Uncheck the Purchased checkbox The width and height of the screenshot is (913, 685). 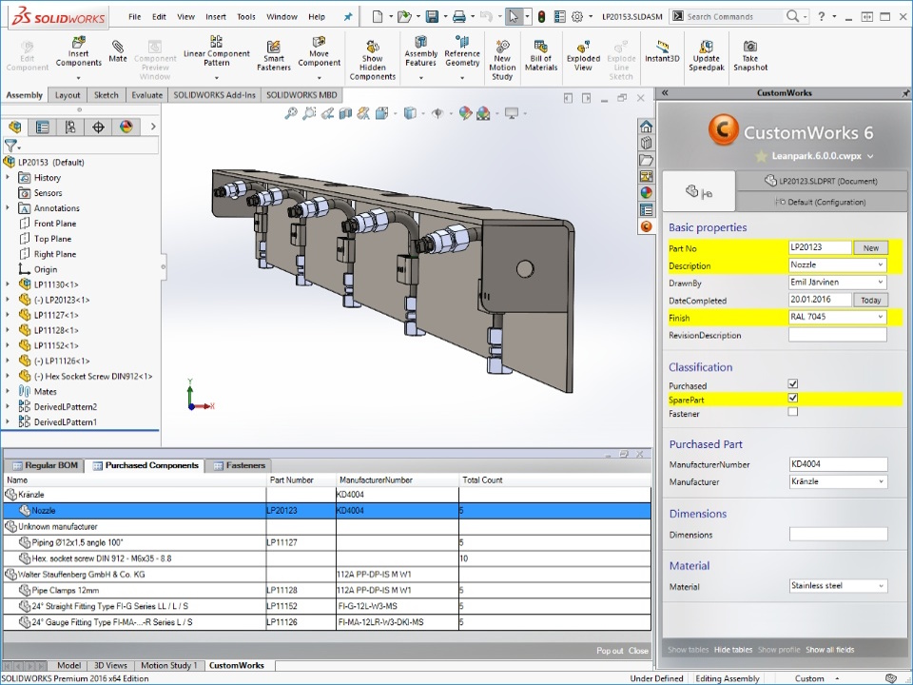[x=792, y=383]
